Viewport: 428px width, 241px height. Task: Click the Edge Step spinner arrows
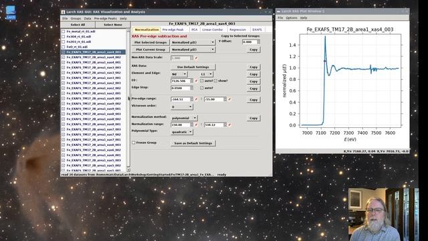pyautogui.click(x=192, y=88)
